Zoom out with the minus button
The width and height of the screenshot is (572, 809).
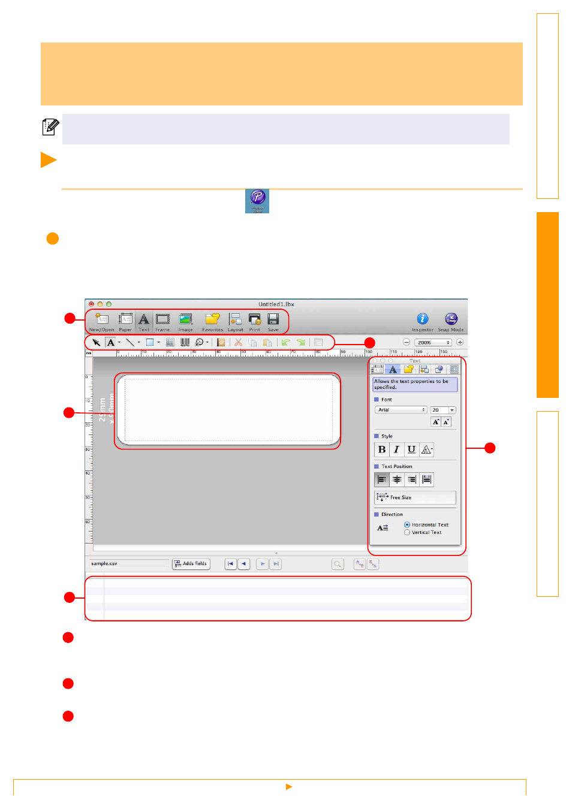tap(407, 342)
